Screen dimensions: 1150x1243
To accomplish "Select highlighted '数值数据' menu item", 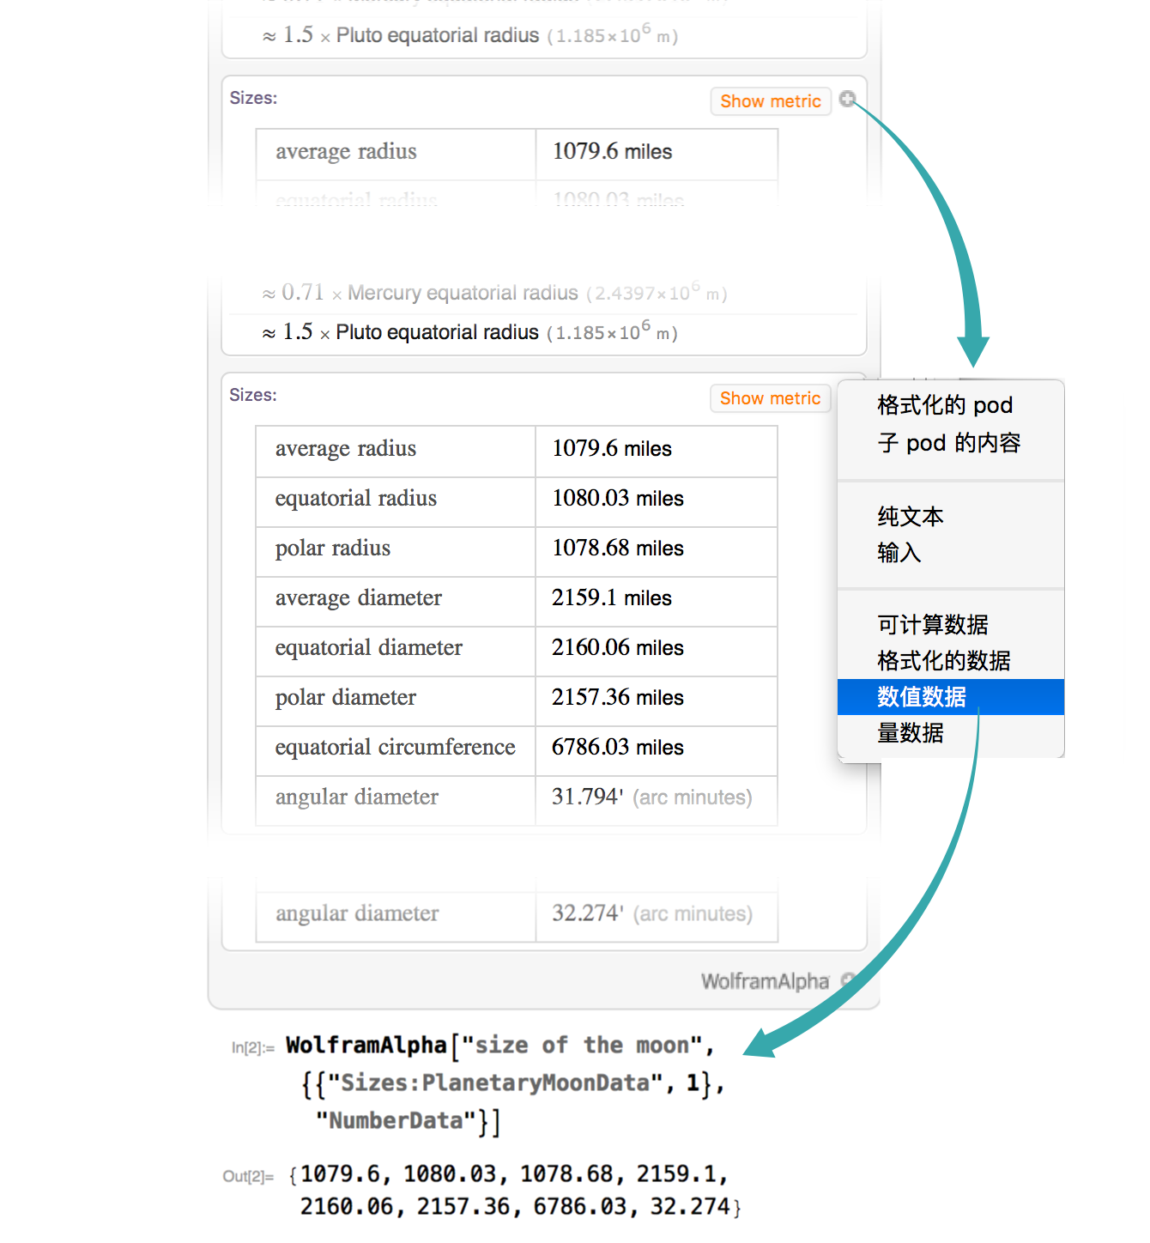I will [x=951, y=697].
